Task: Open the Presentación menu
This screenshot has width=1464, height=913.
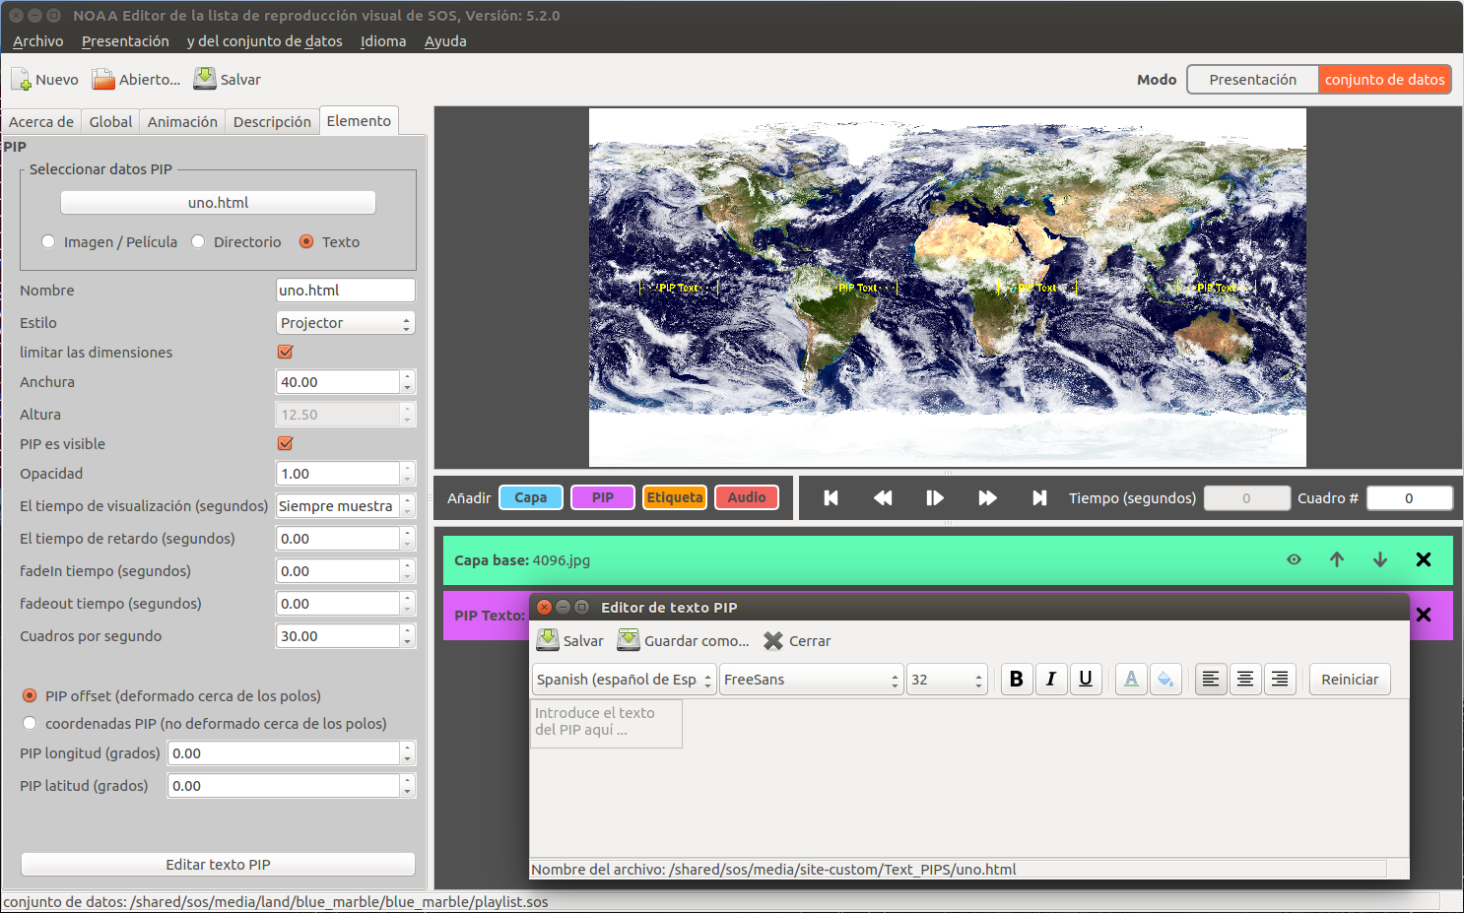Action: [125, 41]
